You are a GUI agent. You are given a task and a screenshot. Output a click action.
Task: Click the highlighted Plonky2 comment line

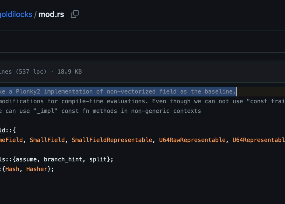tap(117, 92)
